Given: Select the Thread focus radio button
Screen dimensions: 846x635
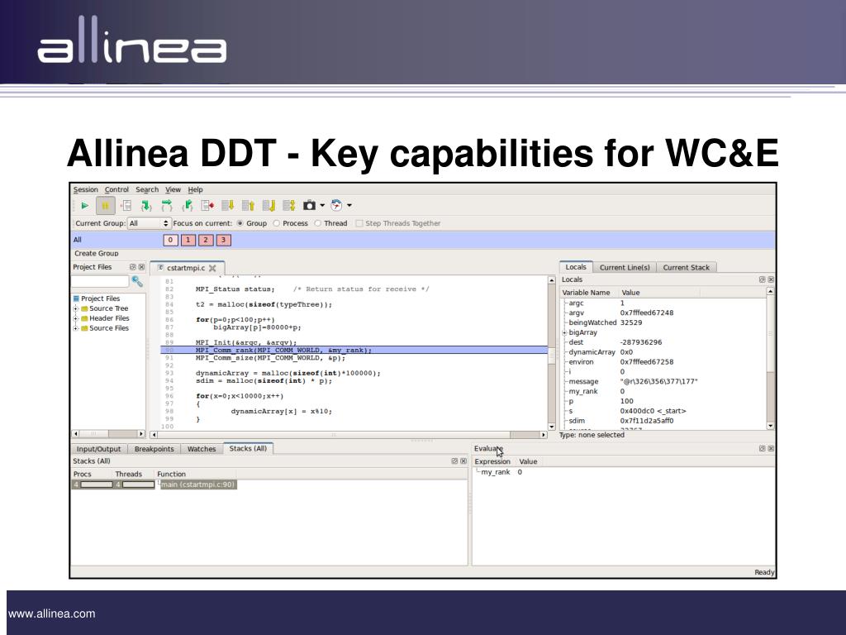Looking at the screenshot, I should coord(318,223).
